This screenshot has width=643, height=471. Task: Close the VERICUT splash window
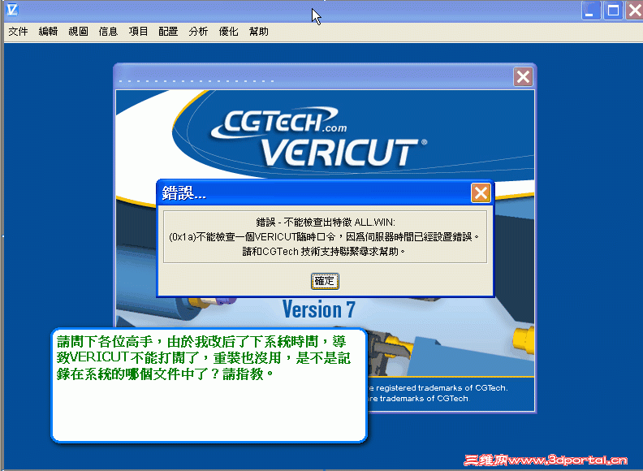point(524,76)
